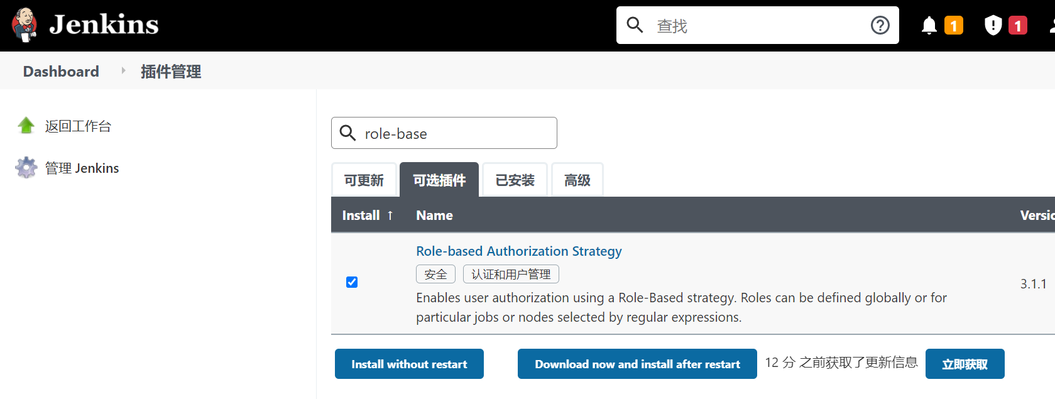Click the red security warning count badge
The height and width of the screenshot is (399, 1055).
click(x=1017, y=25)
